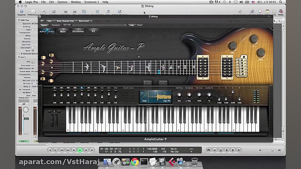Viewport: 301px width, 169px height.
Task: Open Launchpad rocket icon in Dock
Action: click(x=116, y=162)
